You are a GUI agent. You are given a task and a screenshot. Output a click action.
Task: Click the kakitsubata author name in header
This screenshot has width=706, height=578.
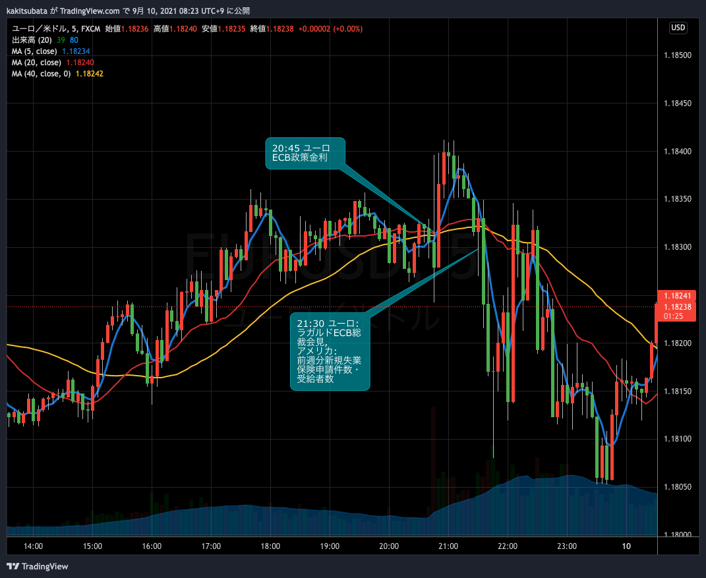click(x=27, y=11)
